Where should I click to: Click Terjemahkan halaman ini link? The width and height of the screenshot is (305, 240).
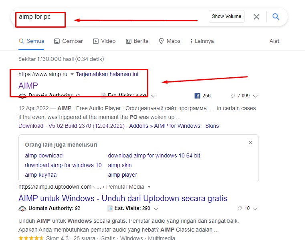point(107,74)
